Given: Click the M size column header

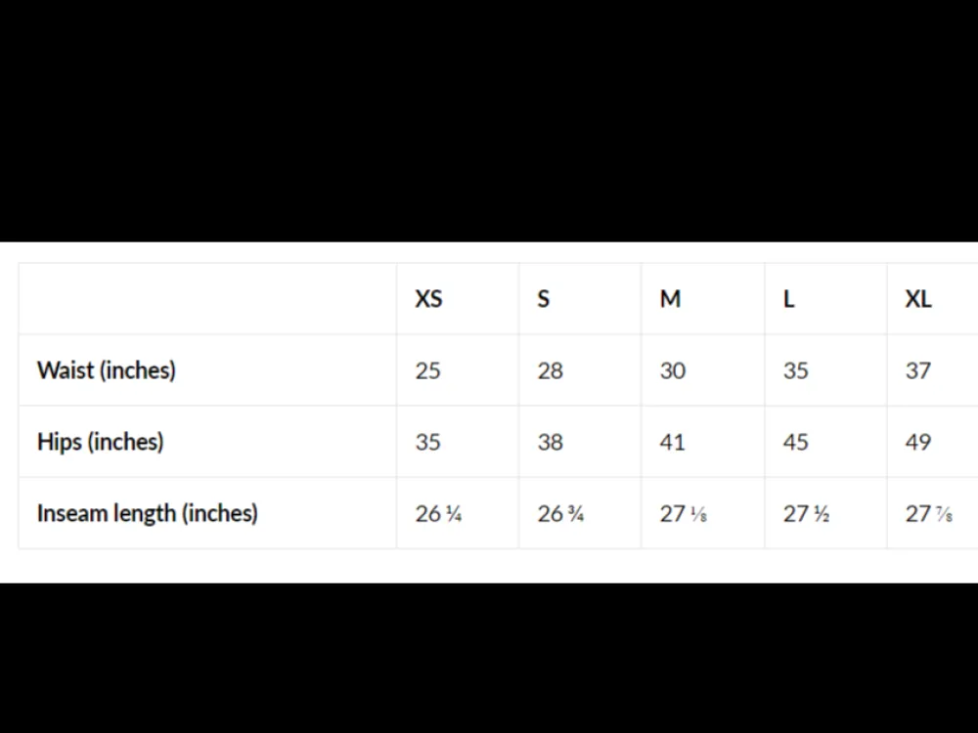Looking at the screenshot, I should click(671, 299).
